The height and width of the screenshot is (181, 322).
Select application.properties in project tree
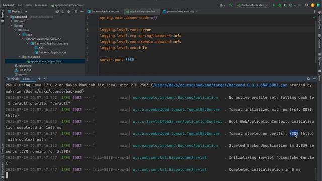pos(45,61)
